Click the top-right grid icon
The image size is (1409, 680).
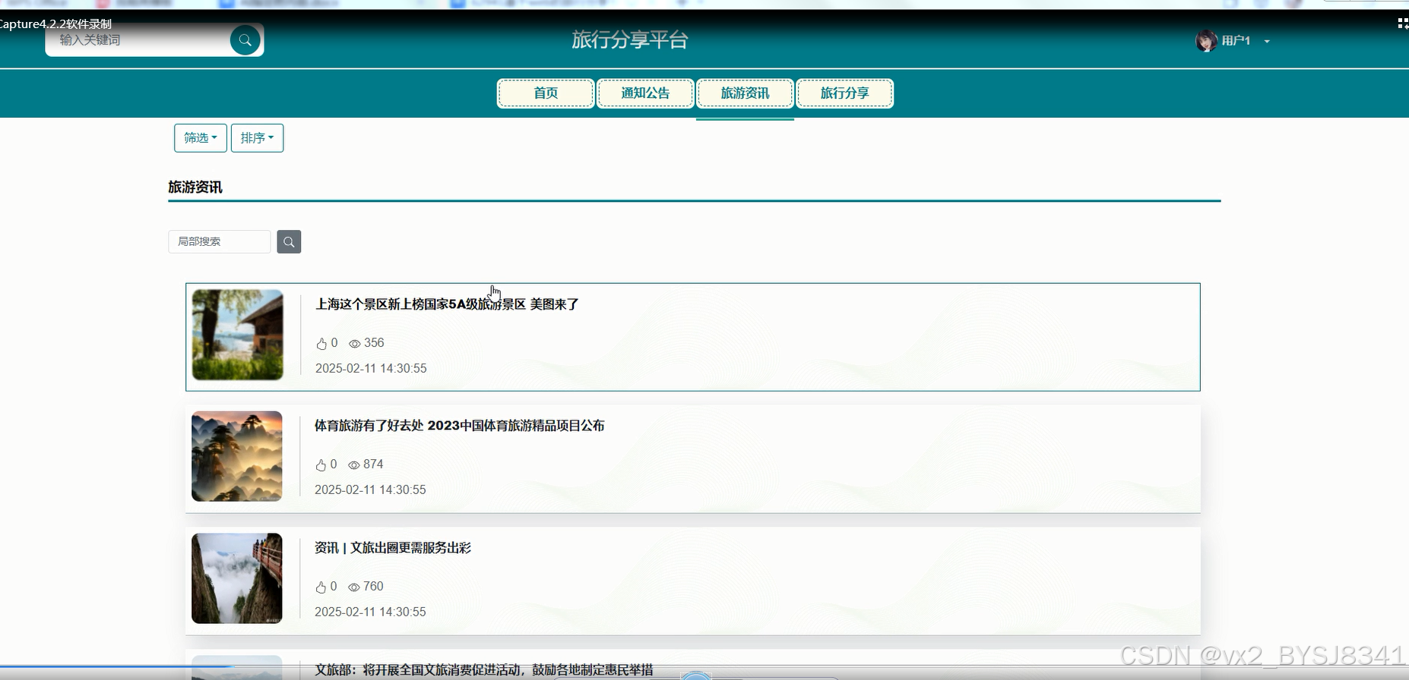point(1403,24)
